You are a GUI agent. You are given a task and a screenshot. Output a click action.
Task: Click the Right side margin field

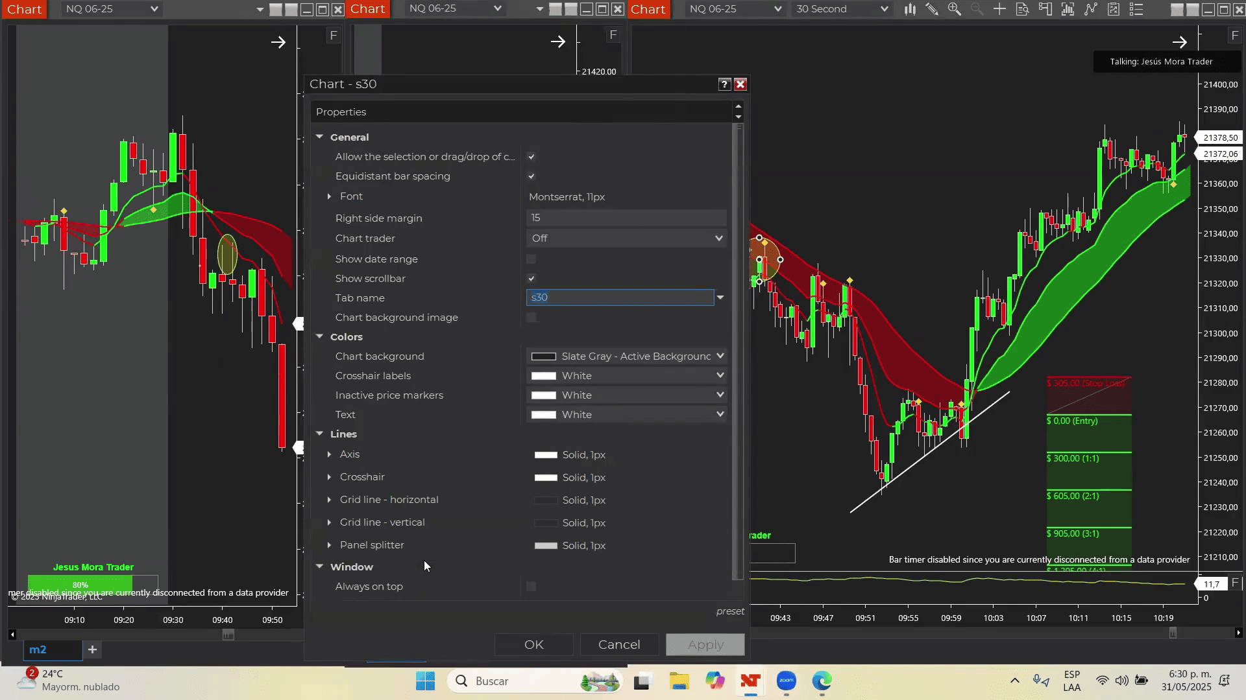point(626,218)
